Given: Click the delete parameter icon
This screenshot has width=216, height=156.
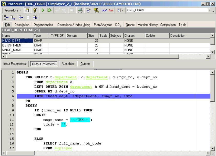Looking at the screenshot, I should tap(21, 17).
